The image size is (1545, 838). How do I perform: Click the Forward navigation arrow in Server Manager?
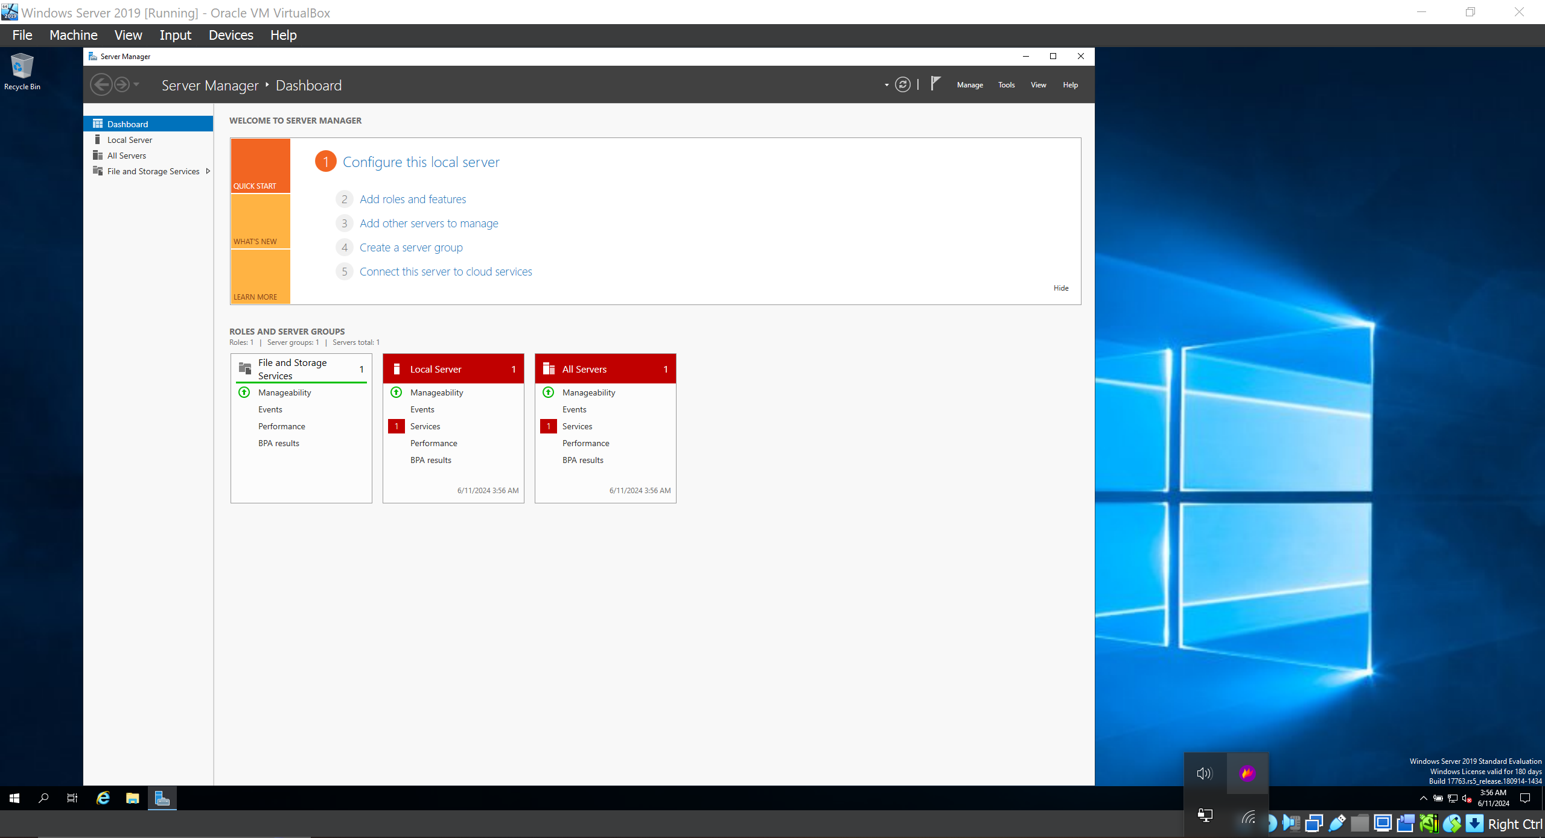122,85
